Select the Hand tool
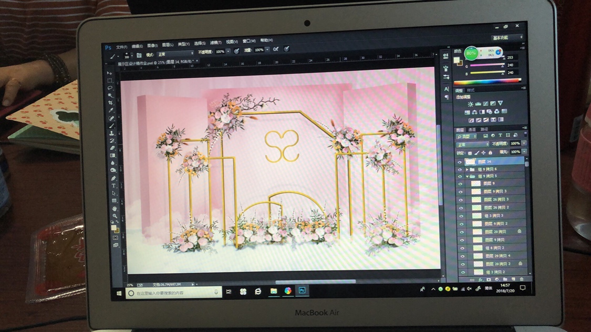The height and width of the screenshot is (332, 591). coord(114,209)
